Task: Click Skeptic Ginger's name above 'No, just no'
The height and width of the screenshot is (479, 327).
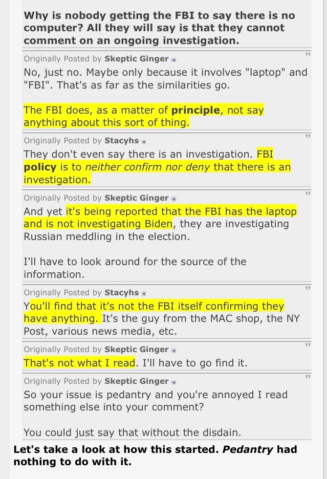Action: (136, 59)
